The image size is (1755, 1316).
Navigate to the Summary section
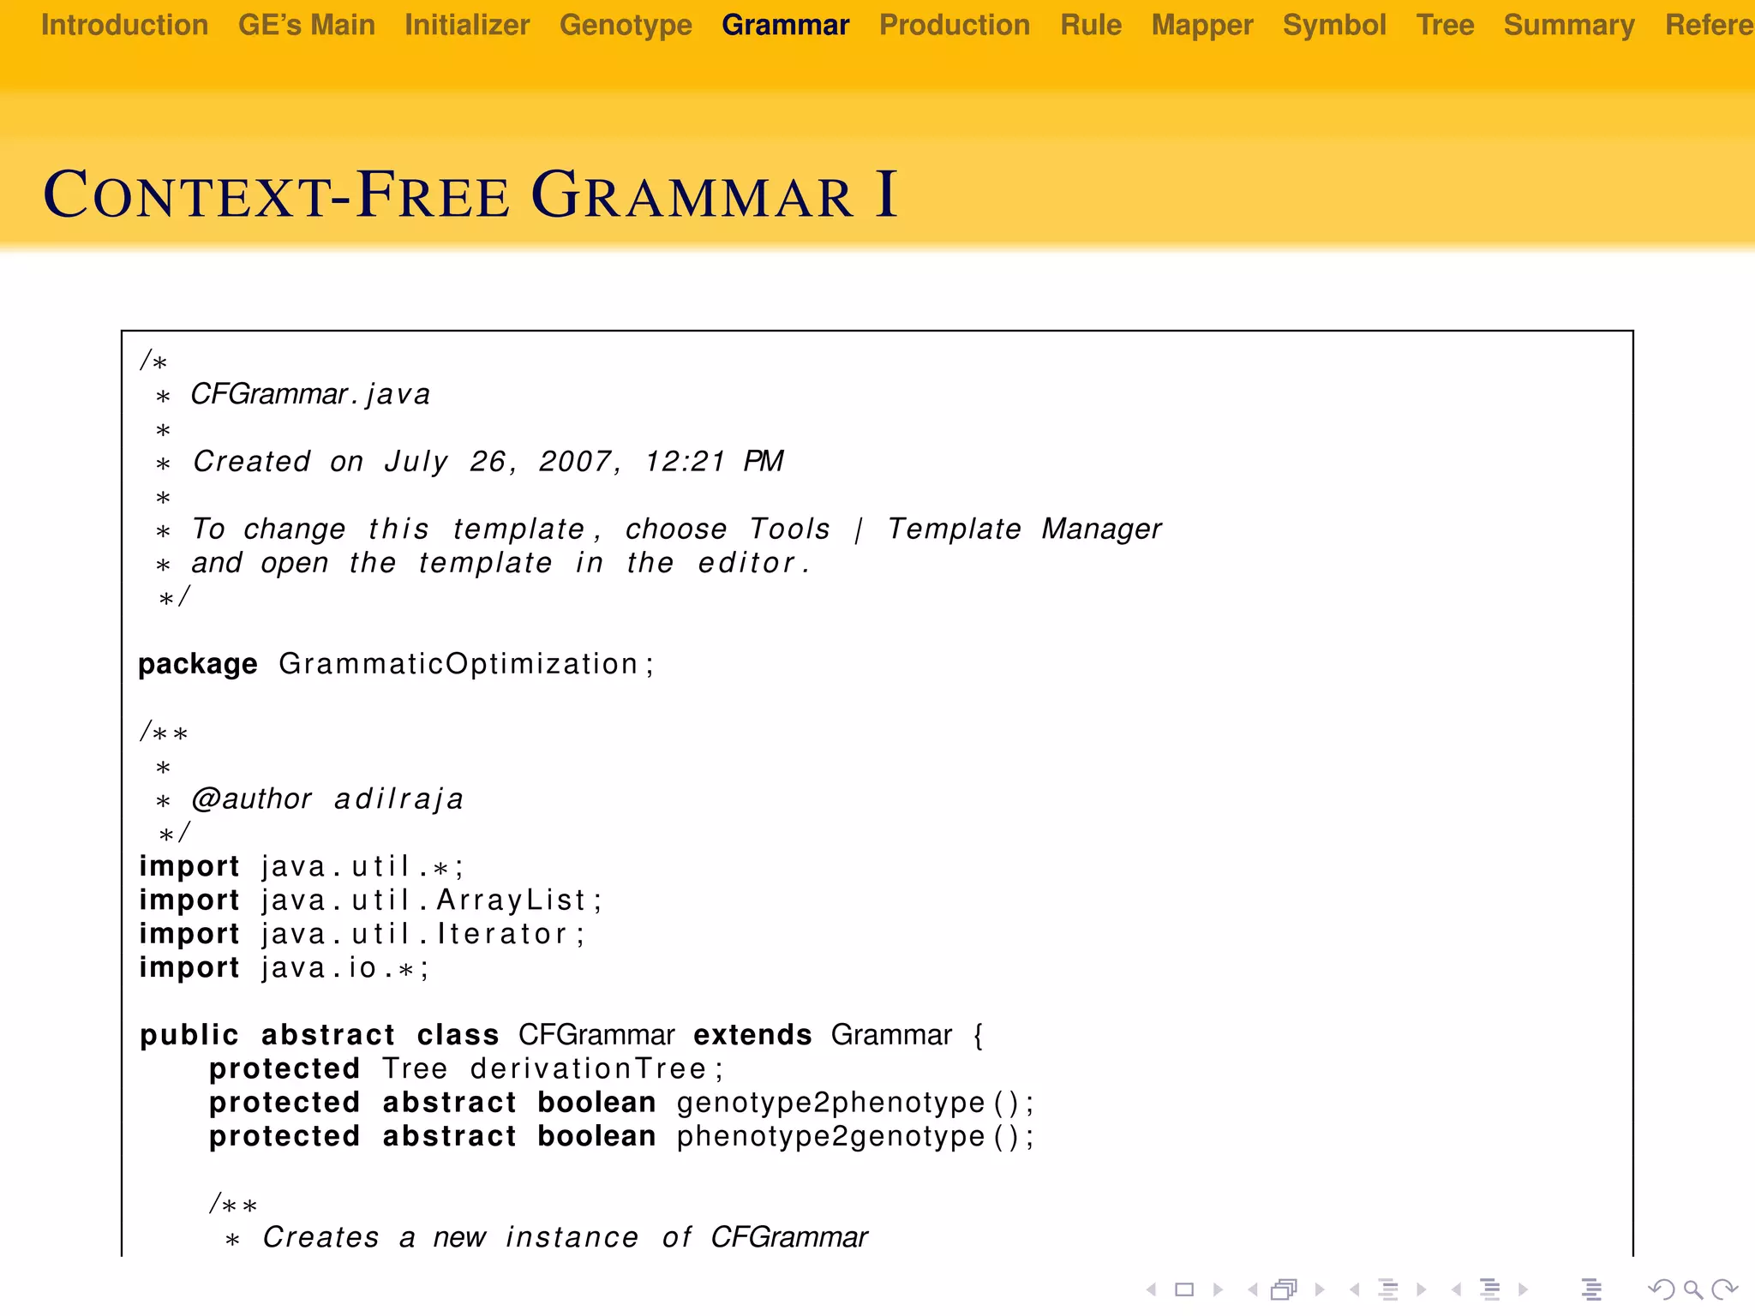[x=1569, y=25]
